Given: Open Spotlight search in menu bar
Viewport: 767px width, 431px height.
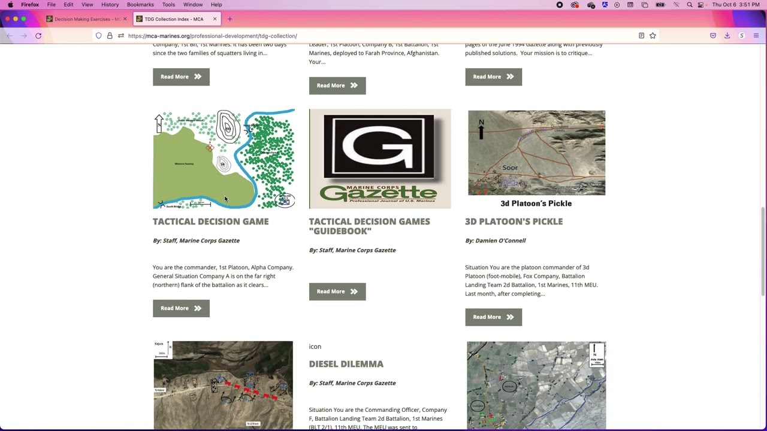Looking at the screenshot, I should click(x=690, y=5).
